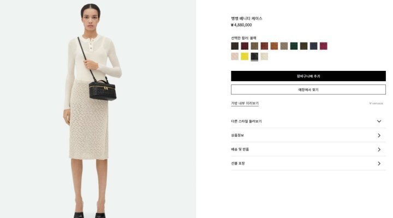Choose the burgundy color swatch
The image size is (393, 218).
[245, 46]
